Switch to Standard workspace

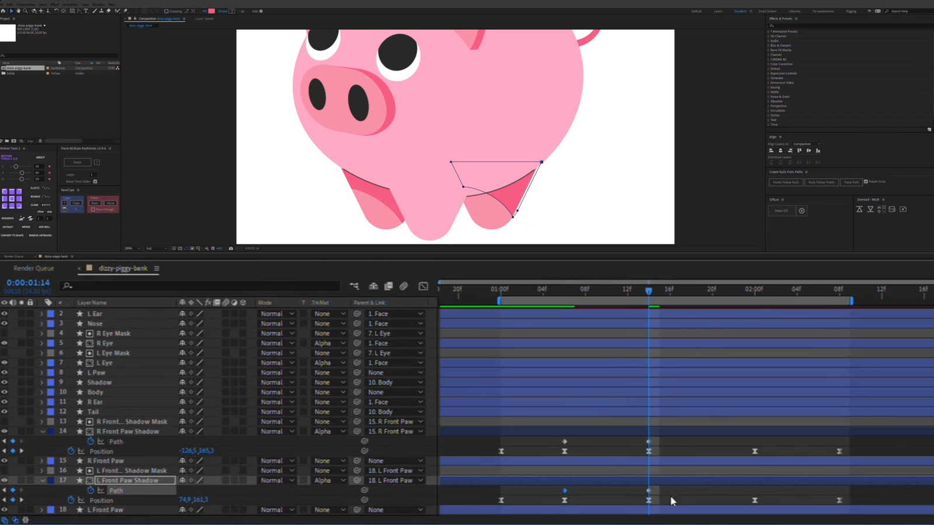coord(740,11)
